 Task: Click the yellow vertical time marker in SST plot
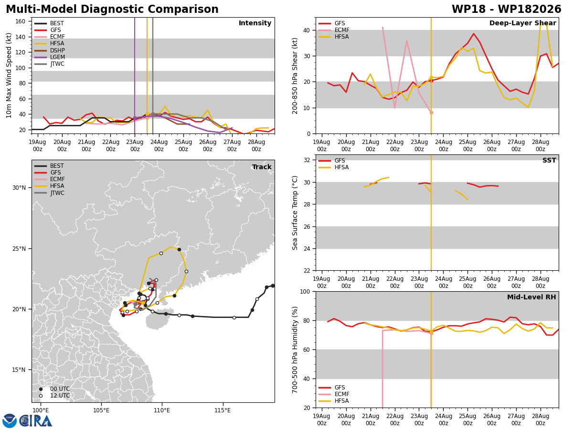pyautogui.click(x=431, y=213)
